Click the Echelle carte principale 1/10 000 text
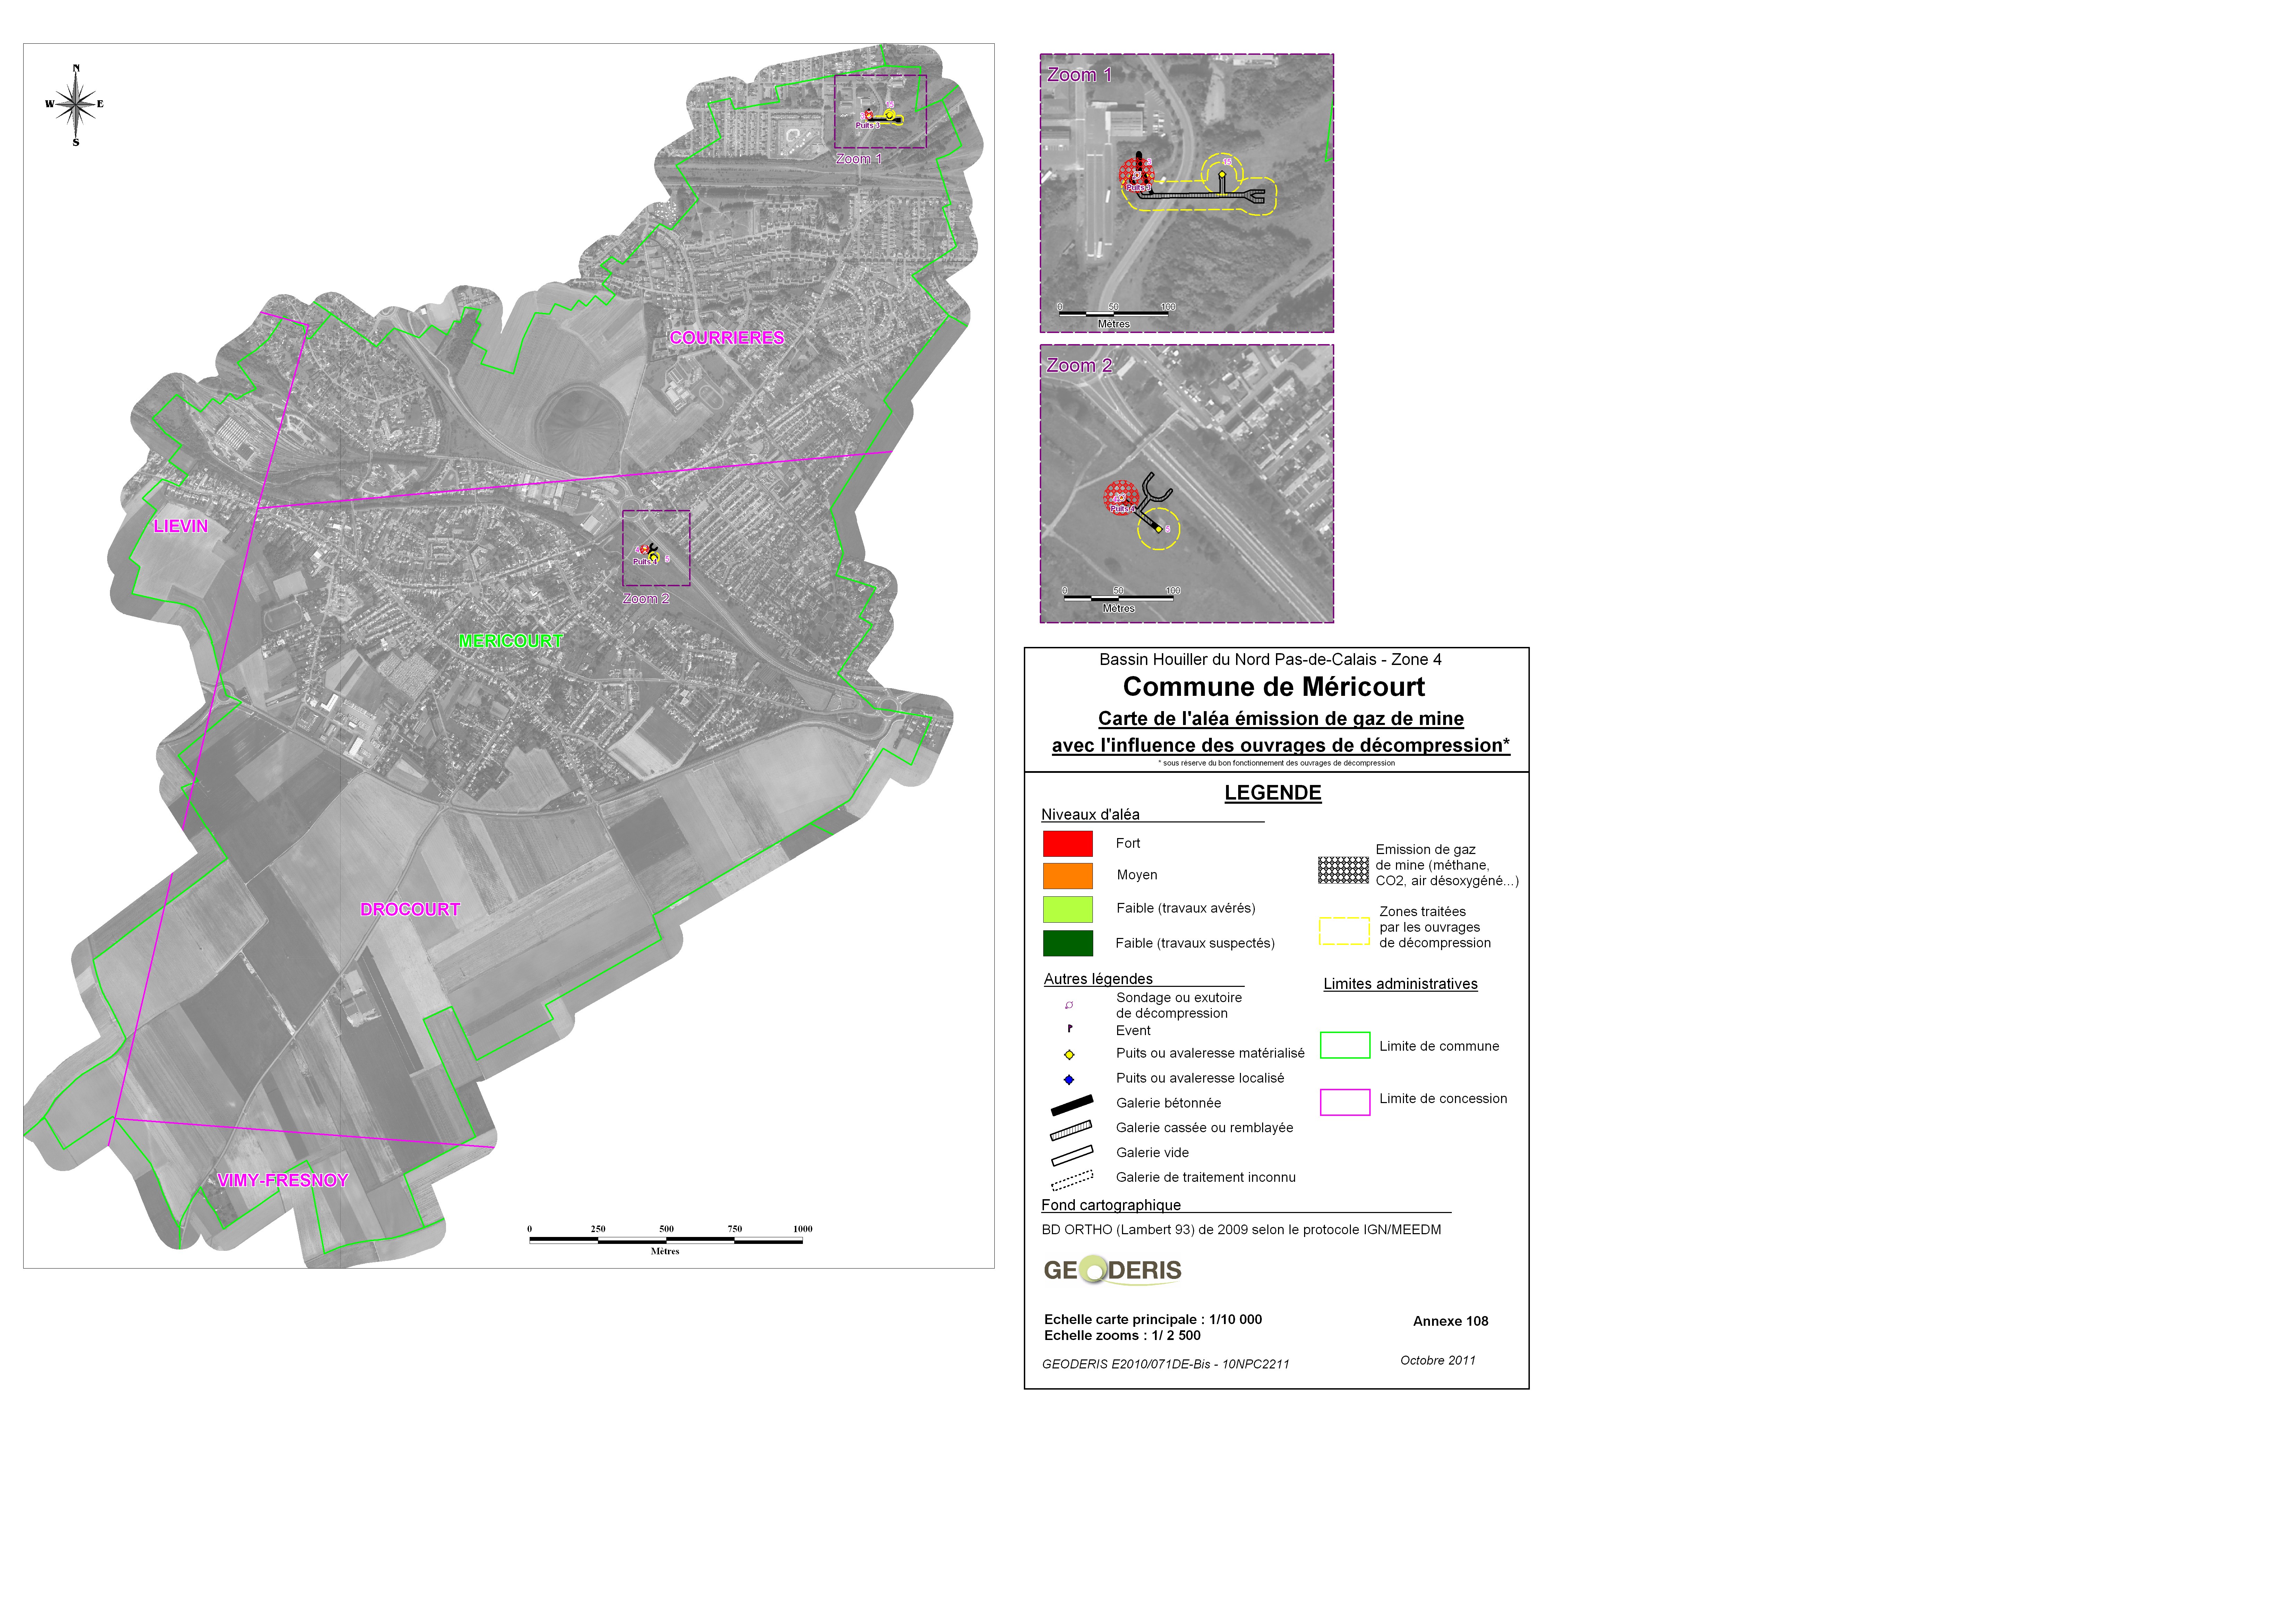 coord(1153,1320)
